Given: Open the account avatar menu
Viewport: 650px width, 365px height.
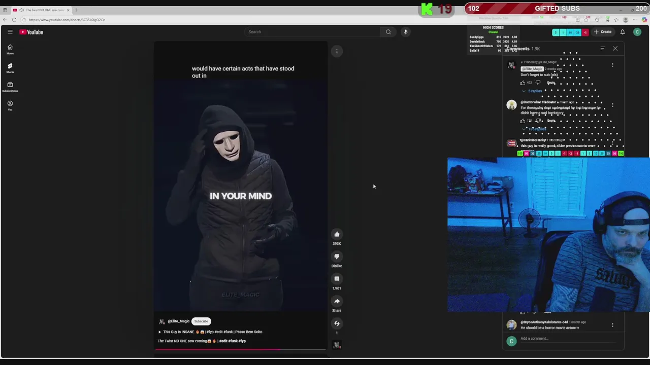Looking at the screenshot, I should pos(637,32).
